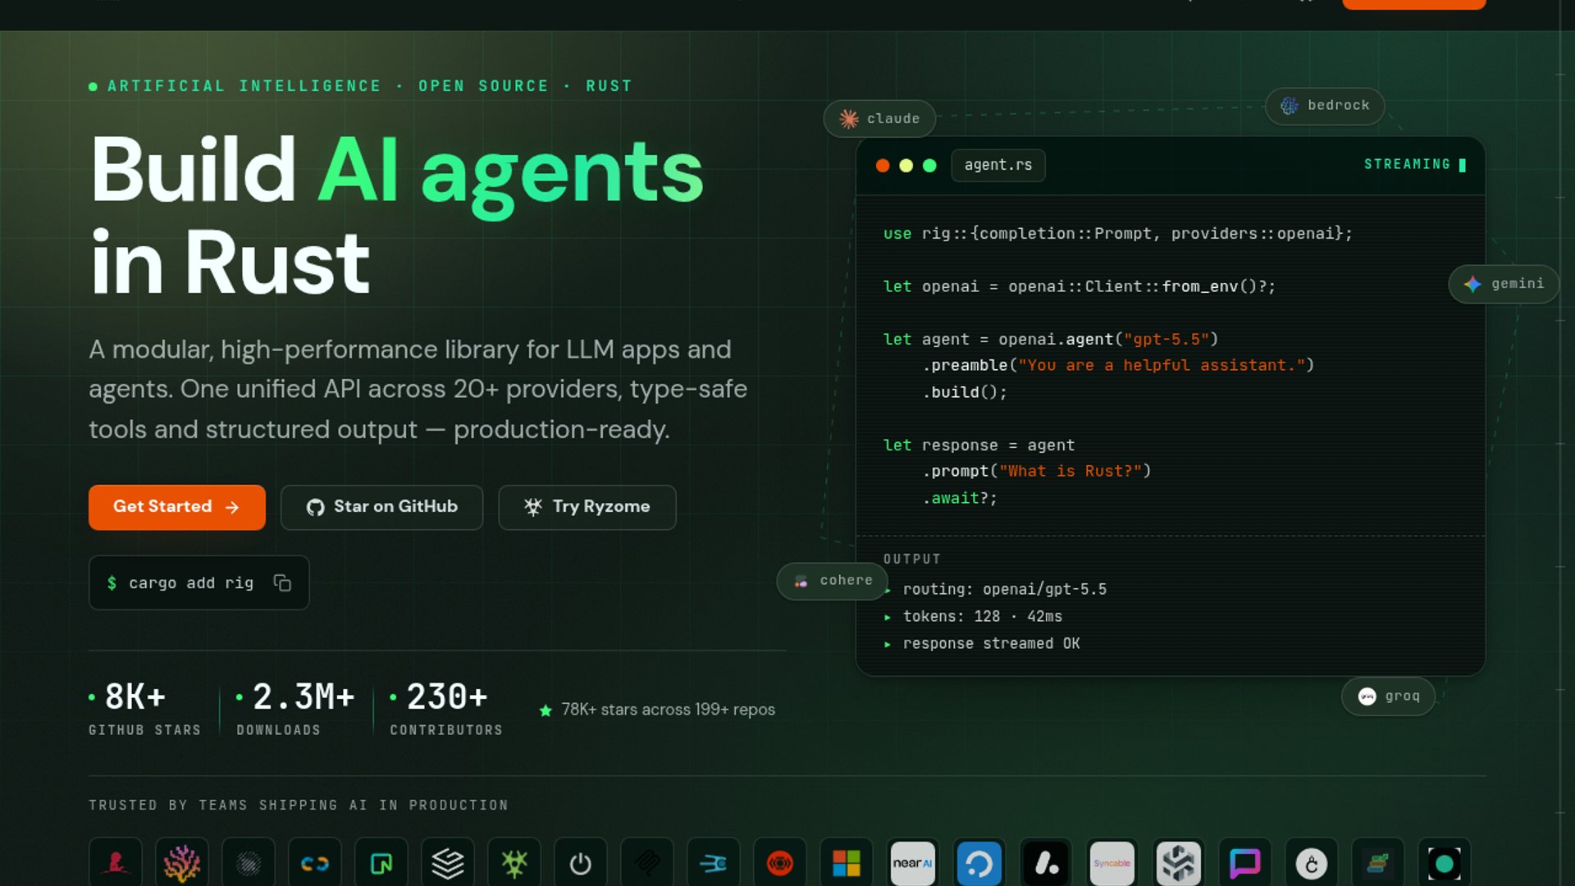The width and height of the screenshot is (1575, 886).
Task: Click the yellow dot in the code window
Action: 906,166
